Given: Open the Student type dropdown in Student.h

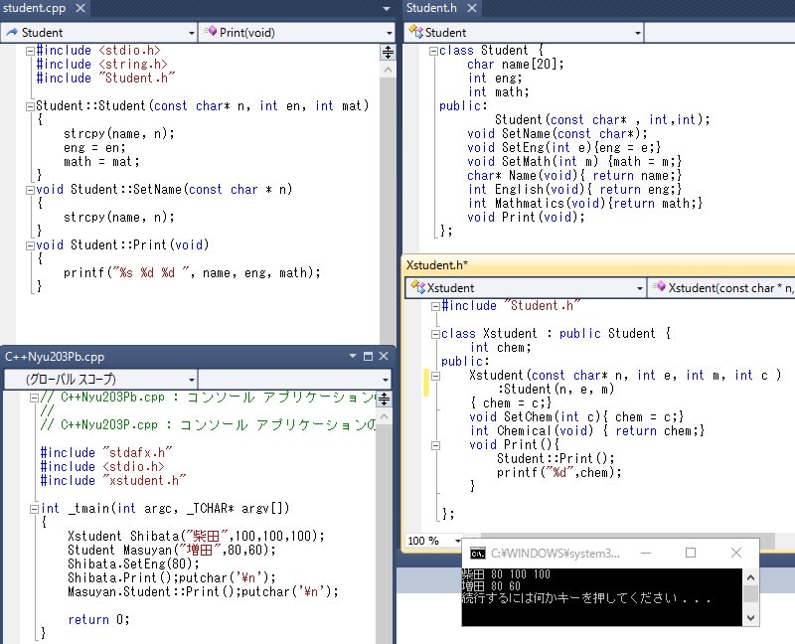Looking at the screenshot, I should coord(524,33).
